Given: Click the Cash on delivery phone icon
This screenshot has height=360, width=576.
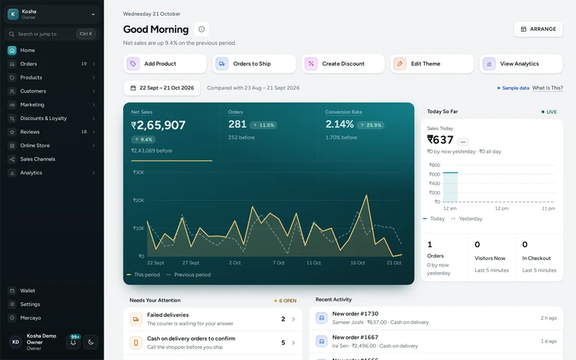Looking at the screenshot, I should tap(135, 343).
